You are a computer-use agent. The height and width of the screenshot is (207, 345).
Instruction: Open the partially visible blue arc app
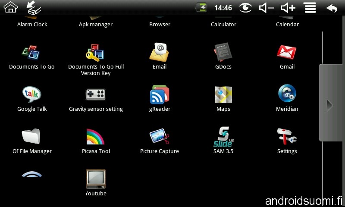pyautogui.click(x=31, y=174)
